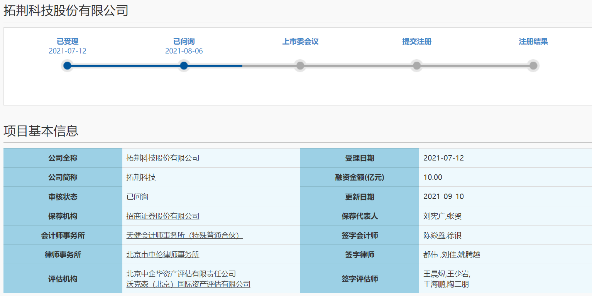Image resolution: width=592 pixels, height=296 pixels.
Task: Click the 会计师事务所 header cell
Action: coord(63,235)
